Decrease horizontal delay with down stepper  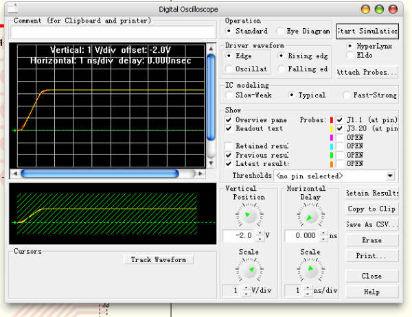coord(323,239)
